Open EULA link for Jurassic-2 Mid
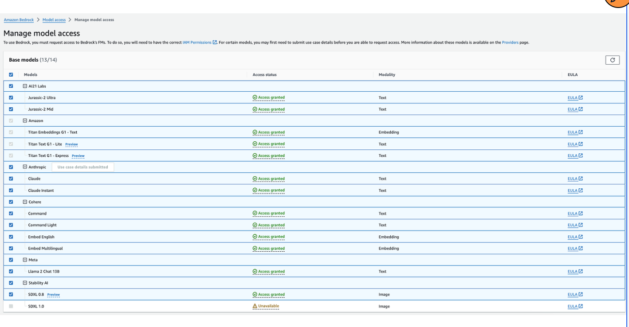629x327 pixels. point(575,109)
